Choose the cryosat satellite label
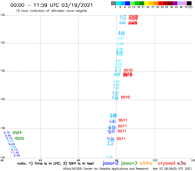Screen dimensions: 195x171 coord(167,163)
